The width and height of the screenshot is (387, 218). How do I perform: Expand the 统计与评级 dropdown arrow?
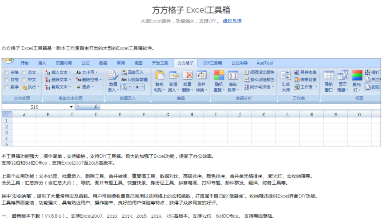click(x=273, y=87)
